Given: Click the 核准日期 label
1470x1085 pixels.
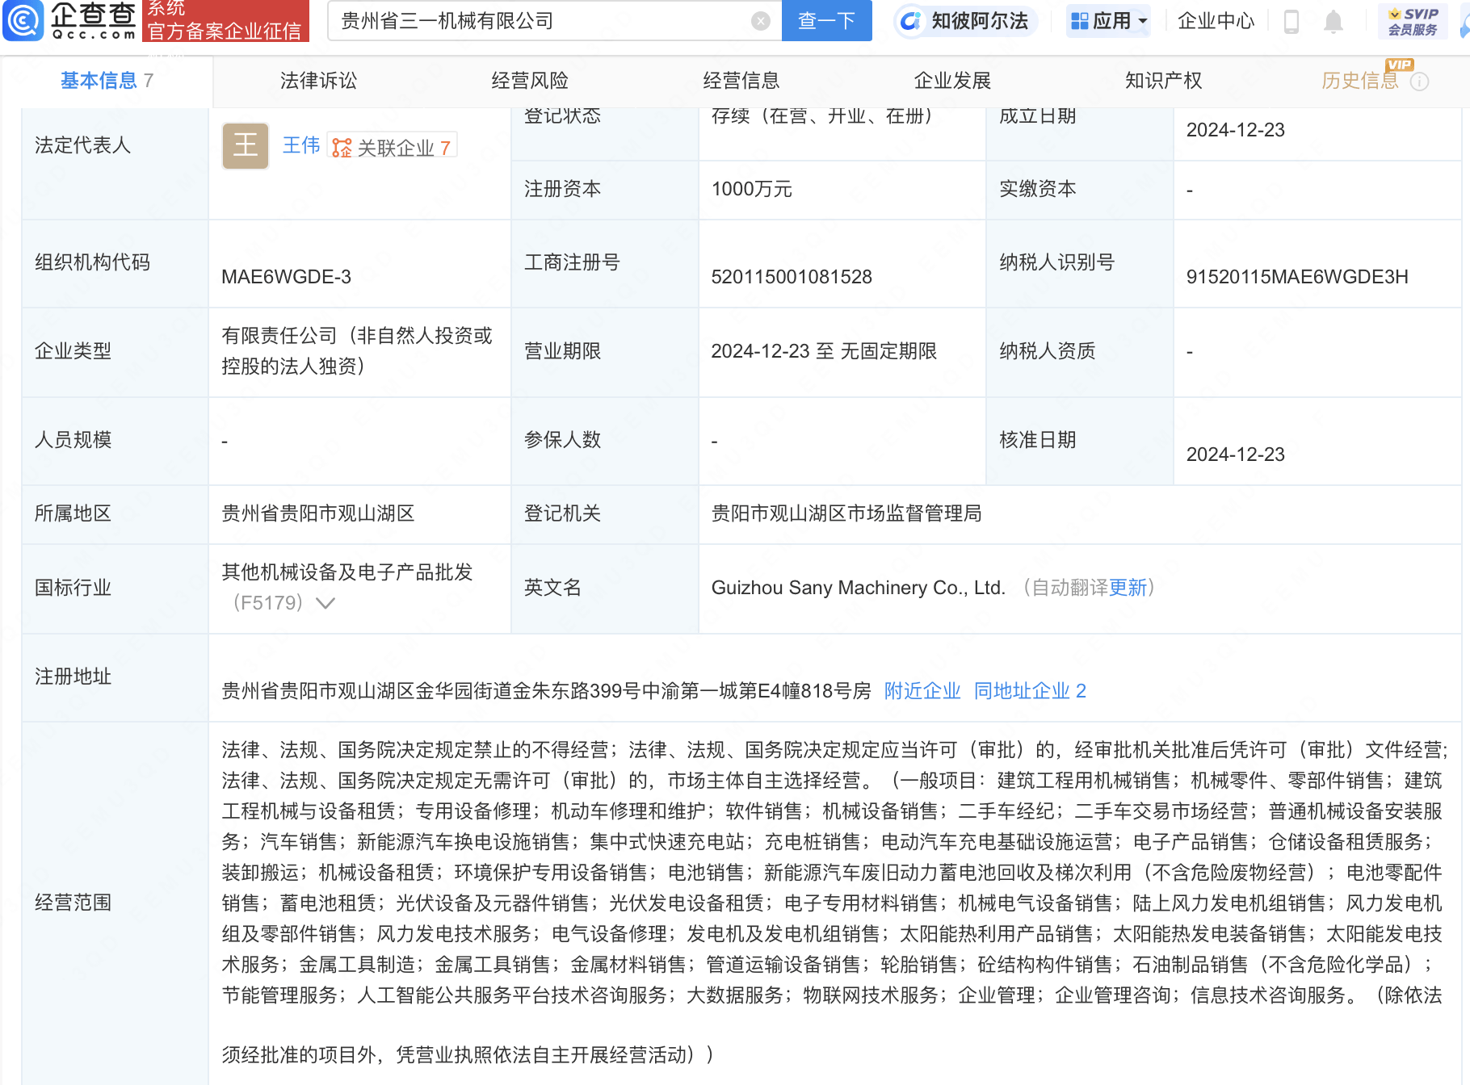Looking at the screenshot, I should tap(1038, 440).
